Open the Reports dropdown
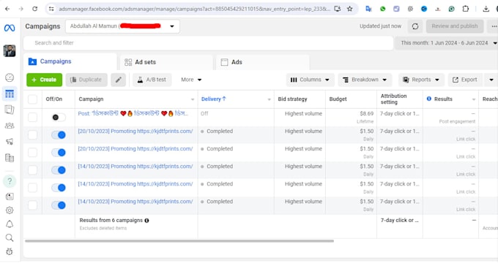The width and height of the screenshot is (498, 263). (x=421, y=80)
